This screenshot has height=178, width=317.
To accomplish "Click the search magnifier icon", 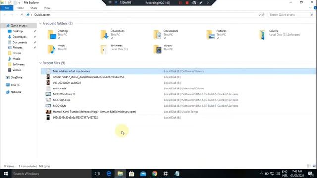I will (312, 15).
